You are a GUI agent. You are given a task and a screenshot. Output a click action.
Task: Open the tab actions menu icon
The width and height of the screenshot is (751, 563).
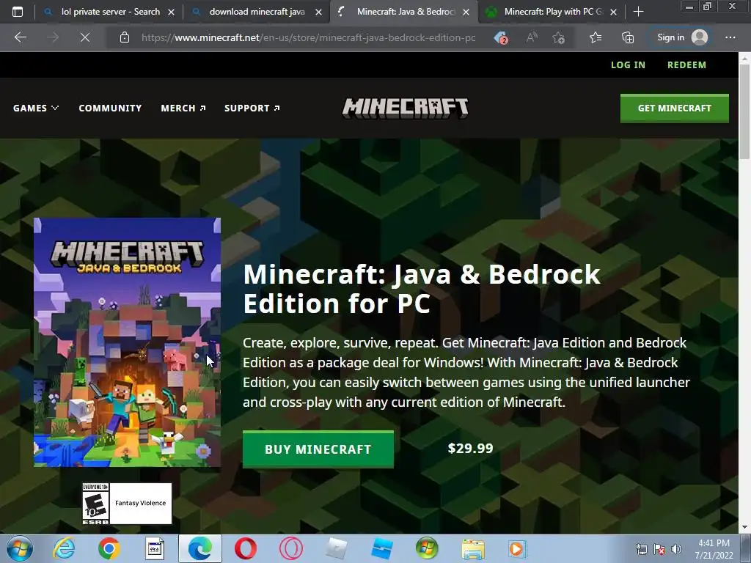click(x=18, y=12)
